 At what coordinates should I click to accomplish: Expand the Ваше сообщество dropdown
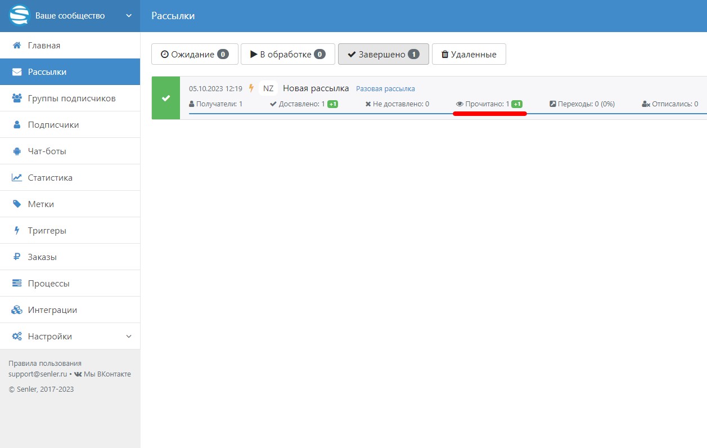click(x=128, y=16)
